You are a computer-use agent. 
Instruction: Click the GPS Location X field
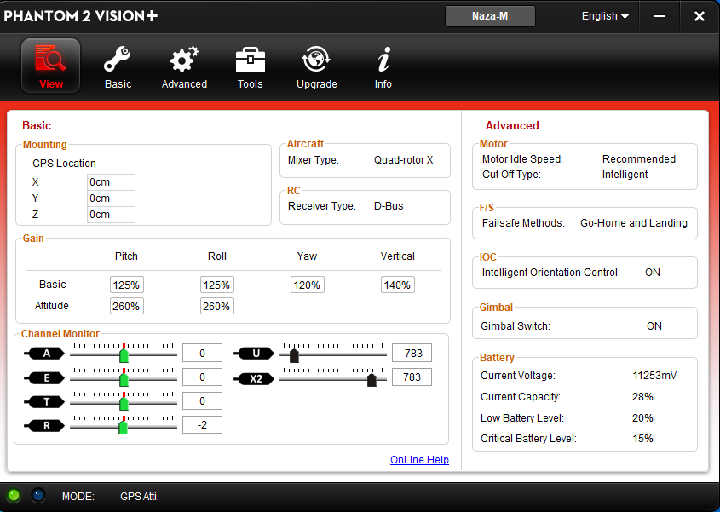click(x=111, y=181)
